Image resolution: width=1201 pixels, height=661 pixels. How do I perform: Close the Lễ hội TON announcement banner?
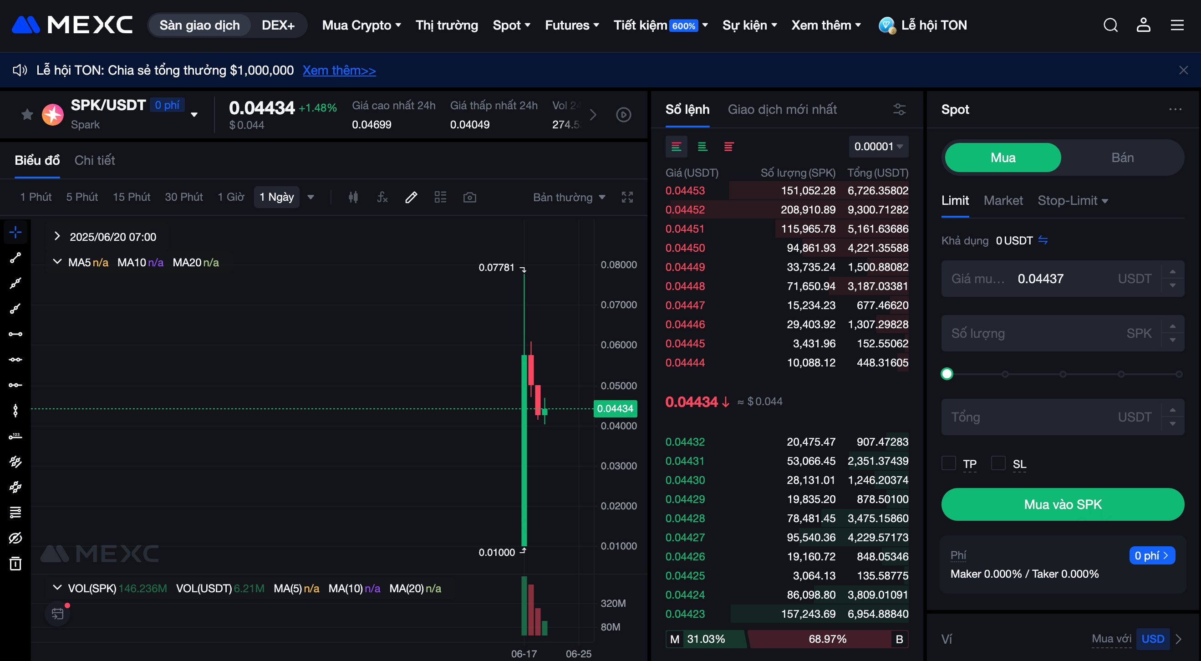click(x=1183, y=71)
